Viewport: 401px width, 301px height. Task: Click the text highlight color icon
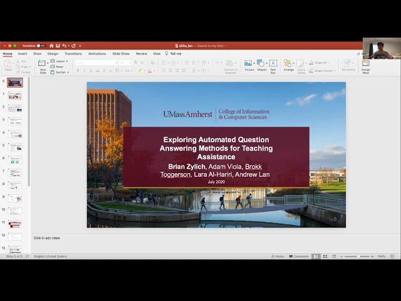(x=140, y=71)
